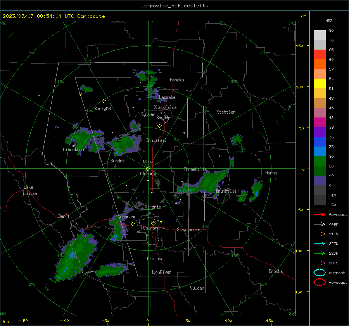This screenshot has height=326, width=349.
Task: Click the yellow radar center marker at Olds
Action: click(x=148, y=169)
